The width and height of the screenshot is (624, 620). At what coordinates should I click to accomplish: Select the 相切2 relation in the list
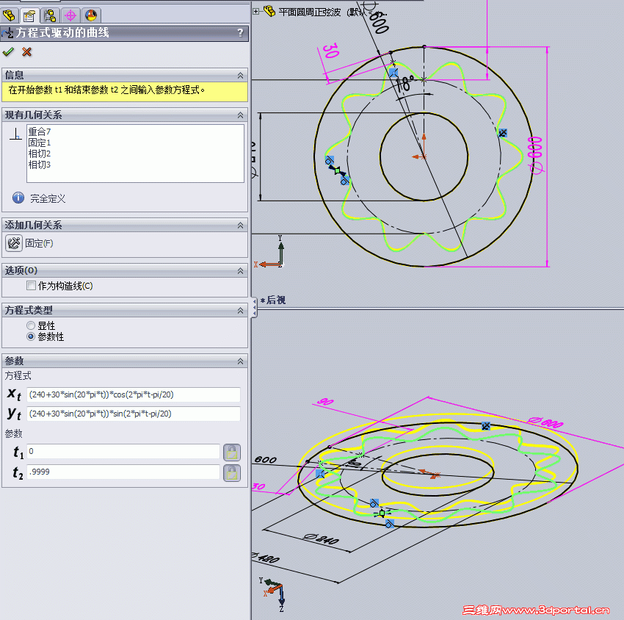(x=39, y=153)
